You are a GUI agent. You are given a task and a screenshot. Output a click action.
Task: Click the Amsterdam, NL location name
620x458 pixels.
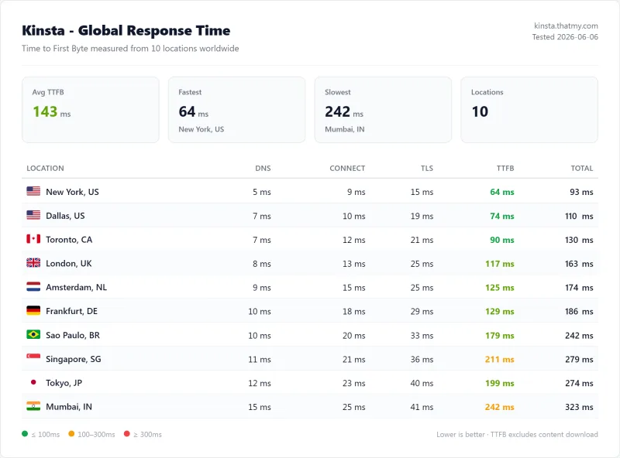point(76,287)
